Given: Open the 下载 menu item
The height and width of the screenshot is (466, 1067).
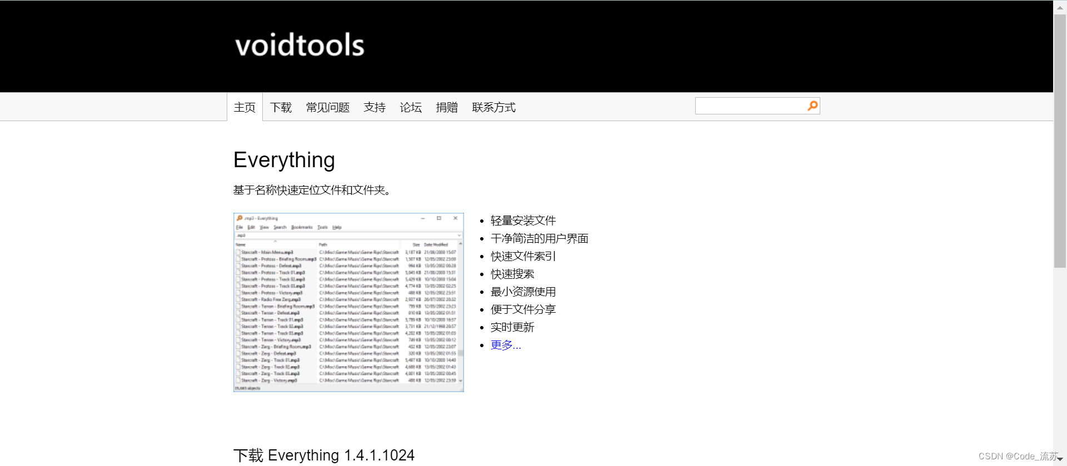Looking at the screenshot, I should 281,107.
